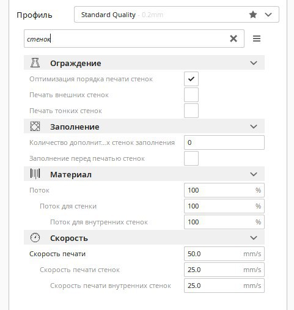294x310 pixels.
Task: Open the settings visibility hamburger menu
Action: pyautogui.click(x=257, y=39)
